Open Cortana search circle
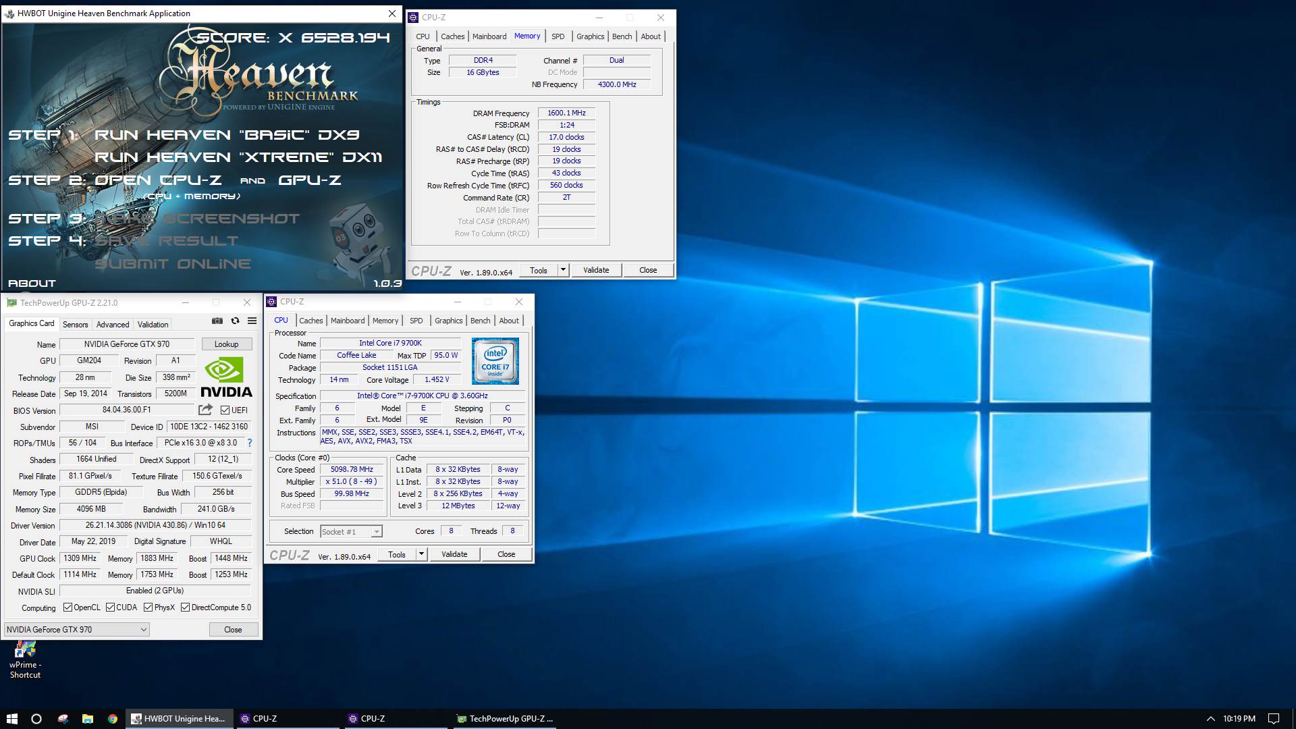The width and height of the screenshot is (1296, 729). pos(36,719)
